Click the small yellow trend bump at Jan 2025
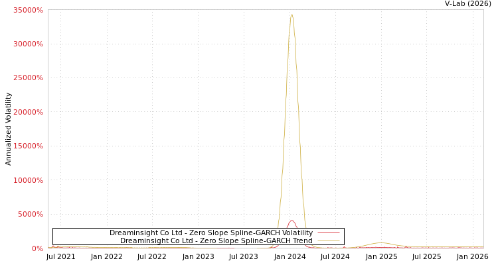 [x=381, y=243]
